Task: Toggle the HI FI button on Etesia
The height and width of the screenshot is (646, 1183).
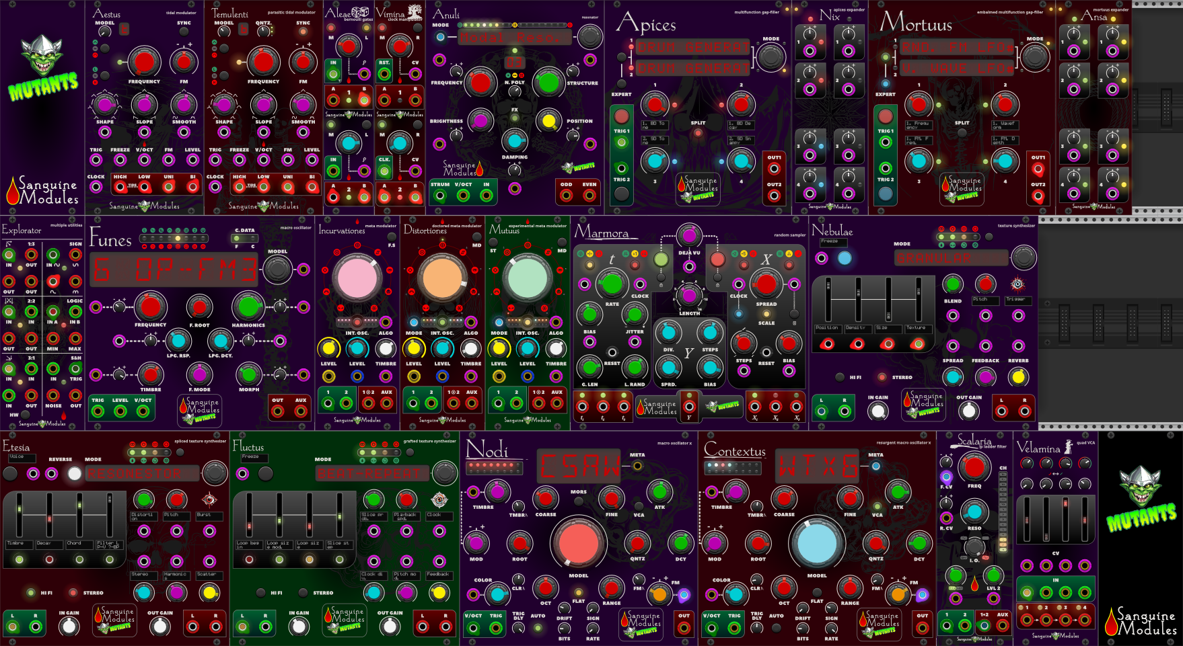Action: 30,593
